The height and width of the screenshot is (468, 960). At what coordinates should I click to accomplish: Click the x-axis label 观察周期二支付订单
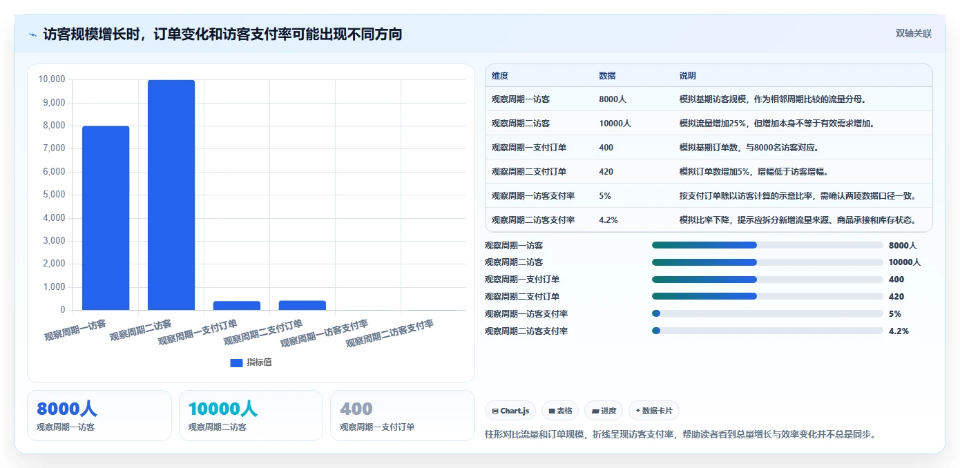point(262,332)
